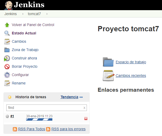This screenshot has height=136, width=162.
Task: Click the gear icon for Configurar
Action: (x=7, y=75)
